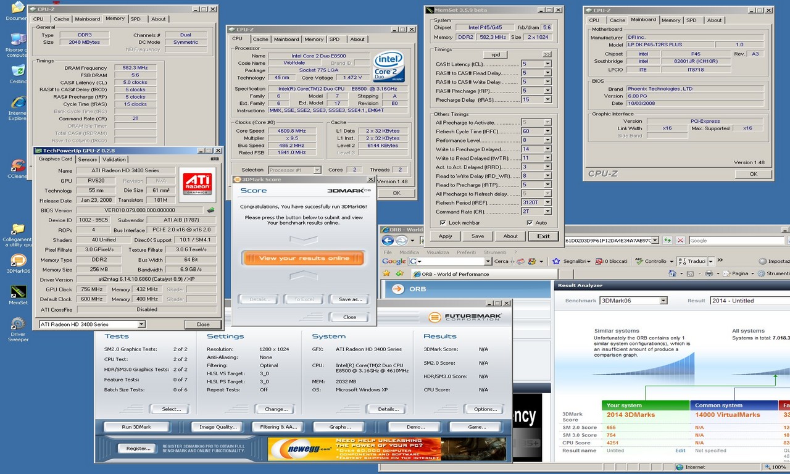
Task: Open Collegamenti a utility cpu folder
Action: [x=17, y=235]
